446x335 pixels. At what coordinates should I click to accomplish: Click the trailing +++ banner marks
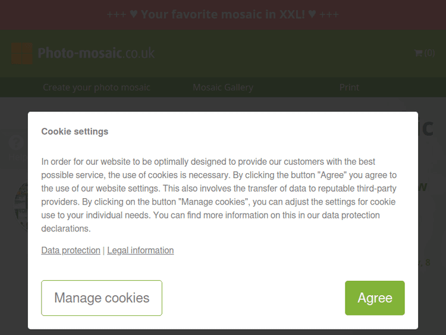[329, 14]
